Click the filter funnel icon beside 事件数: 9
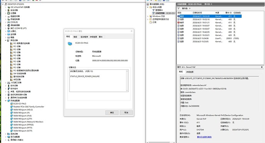This screenshot has height=143, width=265. coord(179,8)
